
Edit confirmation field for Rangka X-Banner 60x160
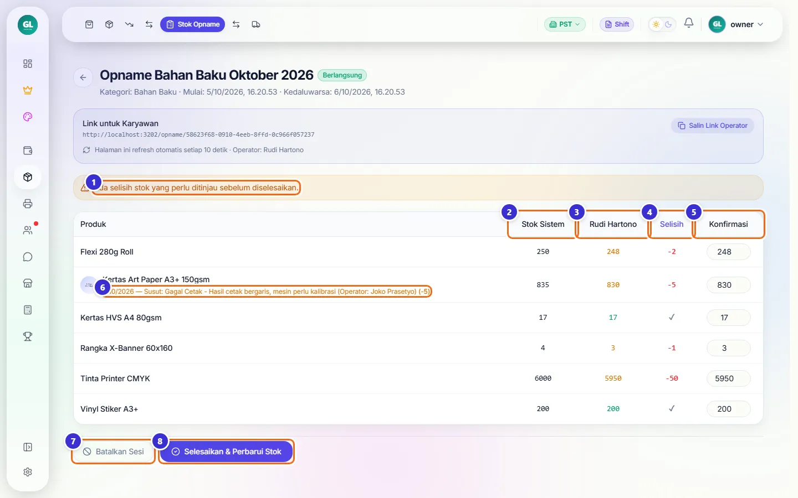729,348
